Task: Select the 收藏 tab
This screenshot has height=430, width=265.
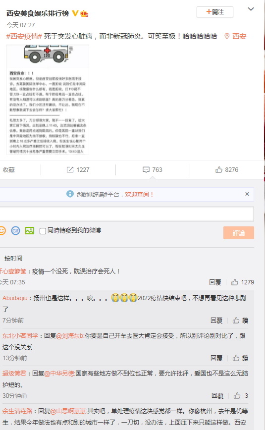Action: click(x=8, y=170)
